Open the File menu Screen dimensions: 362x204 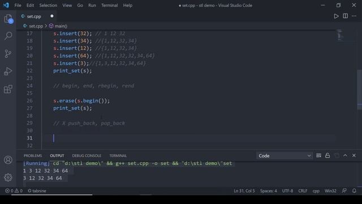pos(18,5)
